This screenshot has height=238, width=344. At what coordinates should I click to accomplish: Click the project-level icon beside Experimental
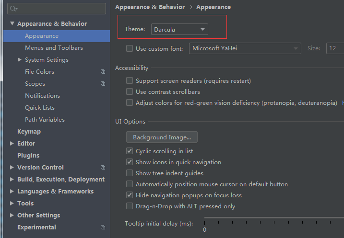pyautogui.click(x=103, y=227)
